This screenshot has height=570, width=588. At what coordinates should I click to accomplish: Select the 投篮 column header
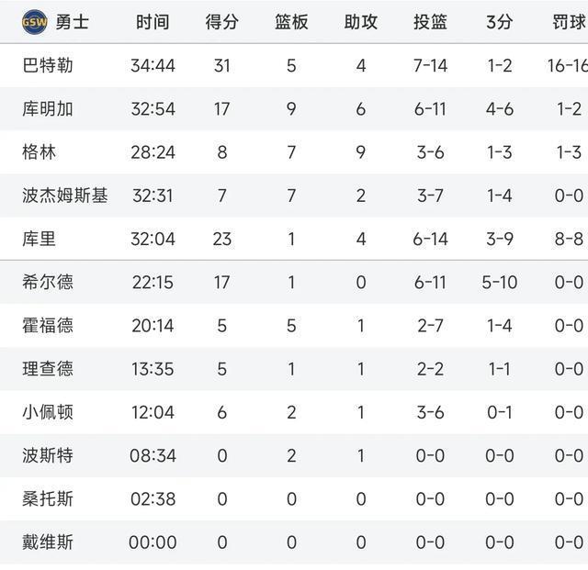(430, 22)
